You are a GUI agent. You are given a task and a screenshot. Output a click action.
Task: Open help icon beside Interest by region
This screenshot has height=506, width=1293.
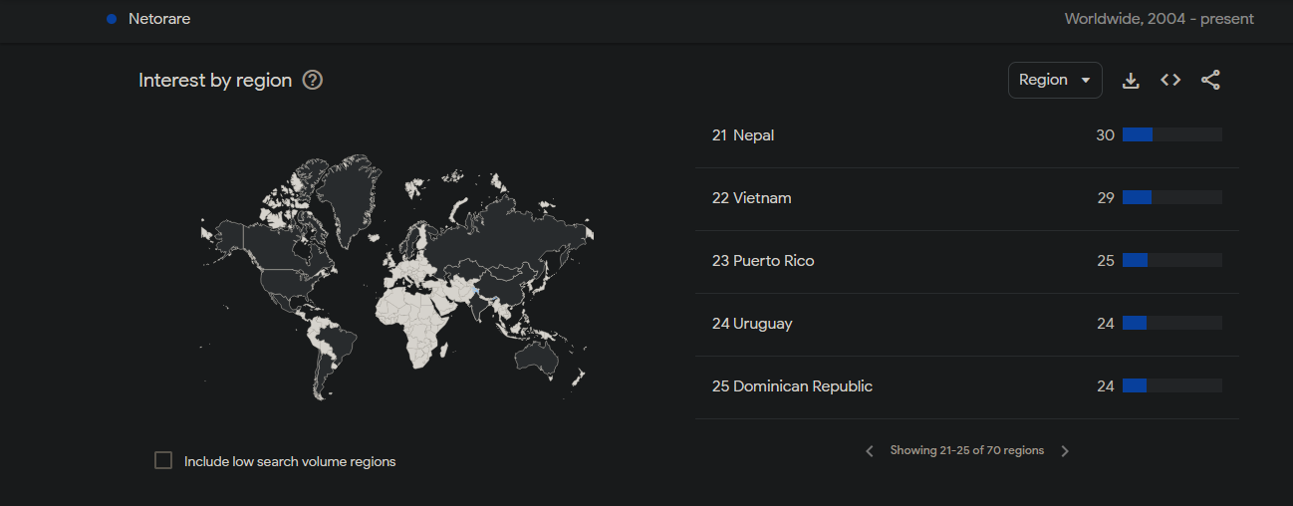pyautogui.click(x=313, y=81)
